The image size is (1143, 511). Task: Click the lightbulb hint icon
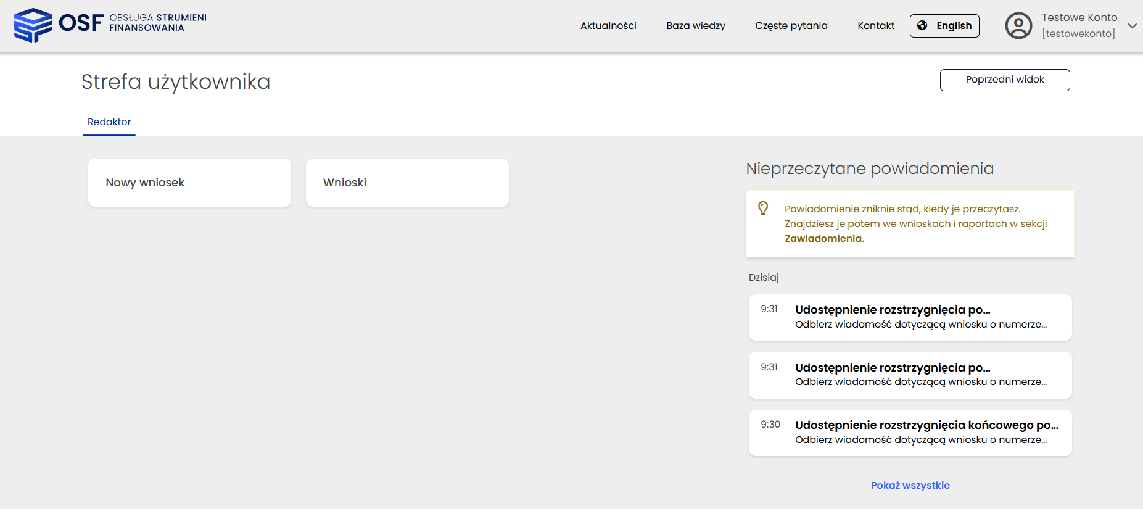point(763,209)
